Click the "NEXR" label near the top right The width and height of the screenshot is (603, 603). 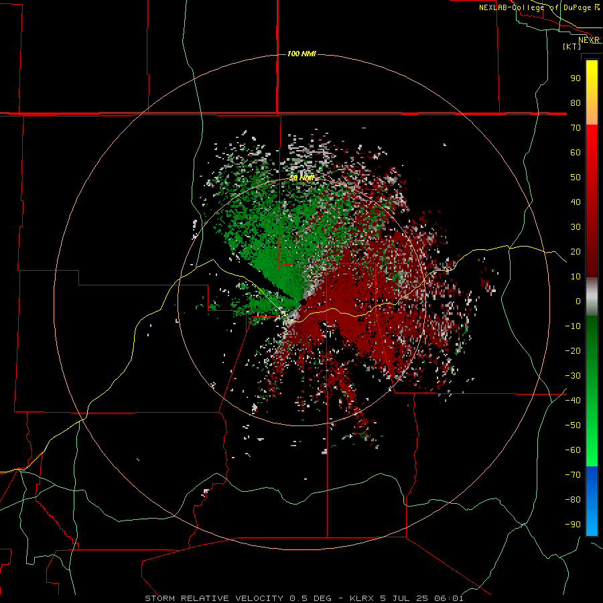pyautogui.click(x=589, y=40)
